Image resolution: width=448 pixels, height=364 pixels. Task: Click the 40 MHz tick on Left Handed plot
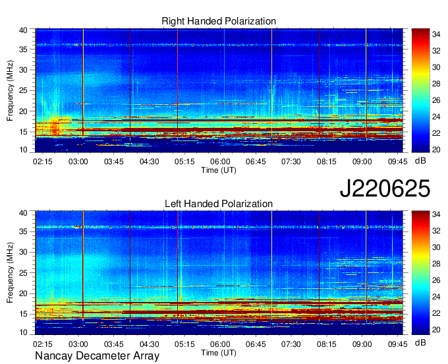pyautogui.click(x=24, y=213)
